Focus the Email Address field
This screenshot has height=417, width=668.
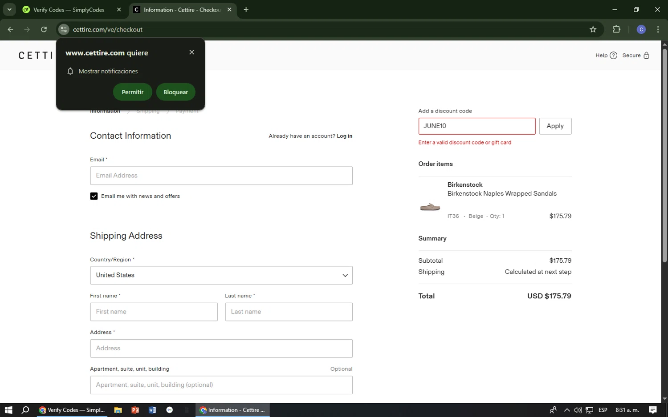coord(221,176)
